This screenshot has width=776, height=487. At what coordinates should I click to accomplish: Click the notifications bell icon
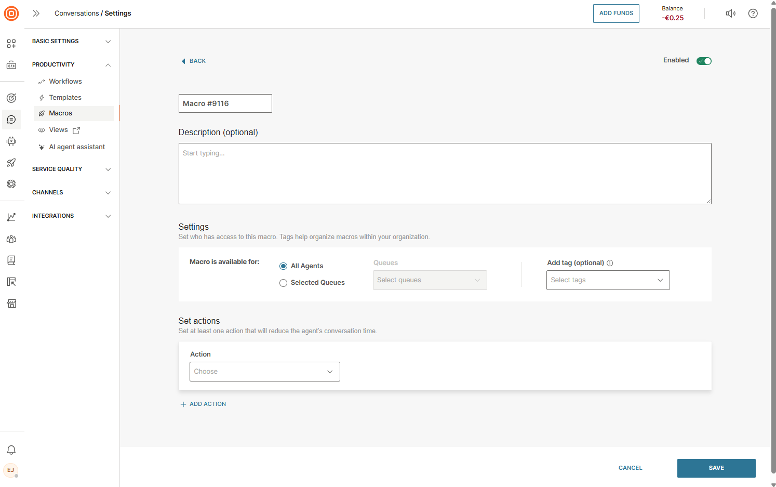tap(11, 450)
